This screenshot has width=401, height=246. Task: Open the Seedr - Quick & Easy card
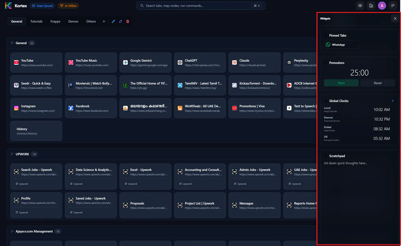point(36,85)
